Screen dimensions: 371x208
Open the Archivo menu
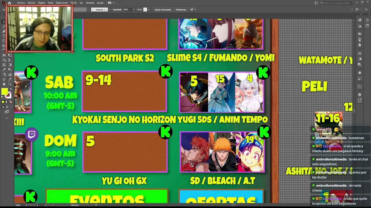point(21,3)
